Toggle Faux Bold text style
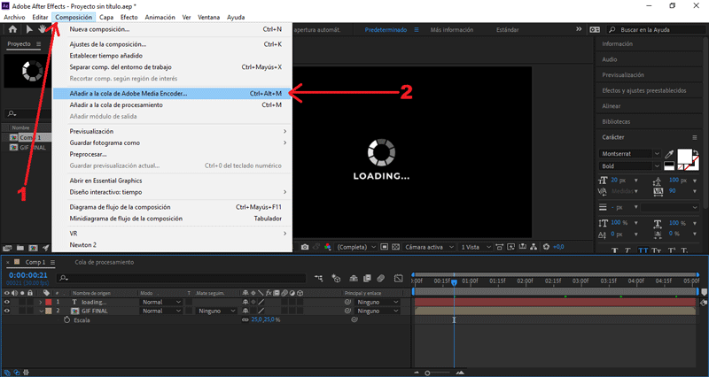Image resolution: width=709 pixels, height=377 pixels. 615,250
